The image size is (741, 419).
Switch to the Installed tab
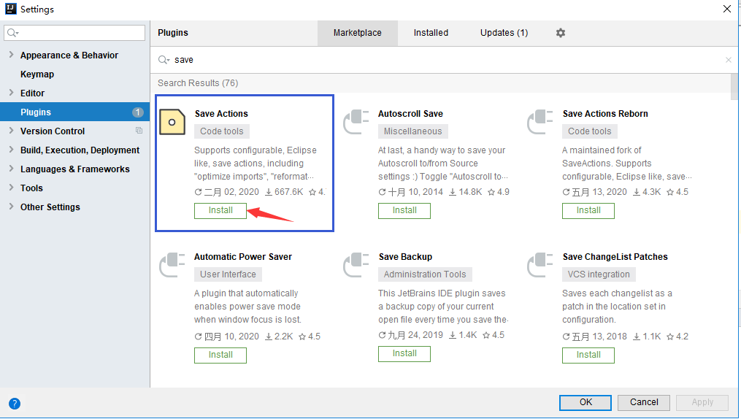pyautogui.click(x=431, y=33)
